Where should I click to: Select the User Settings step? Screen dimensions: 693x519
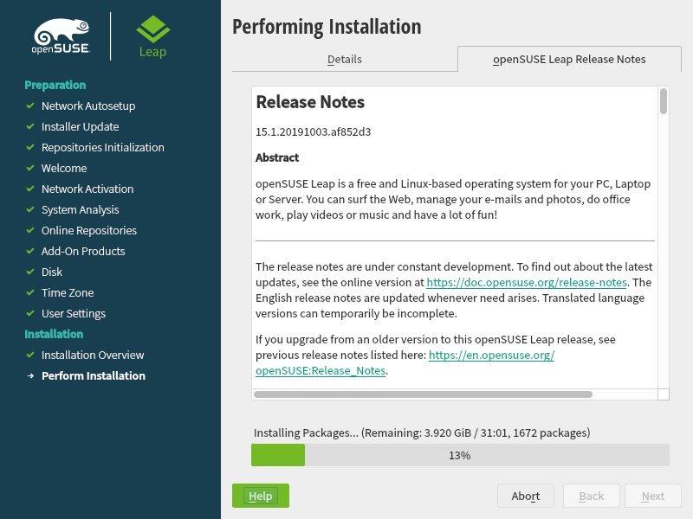click(74, 313)
